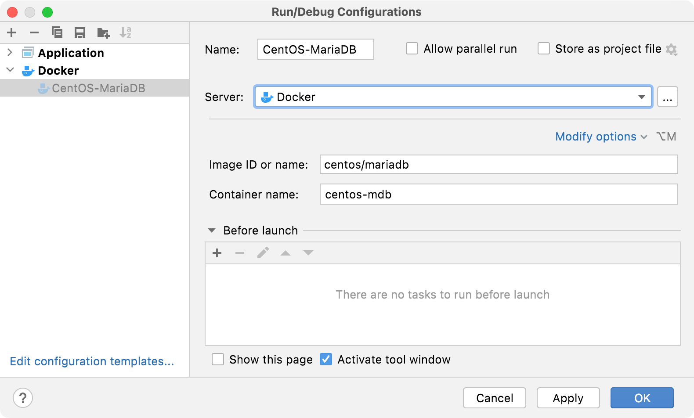Create new configuration folder
Screen dimensions: 694x418
coord(103,32)
